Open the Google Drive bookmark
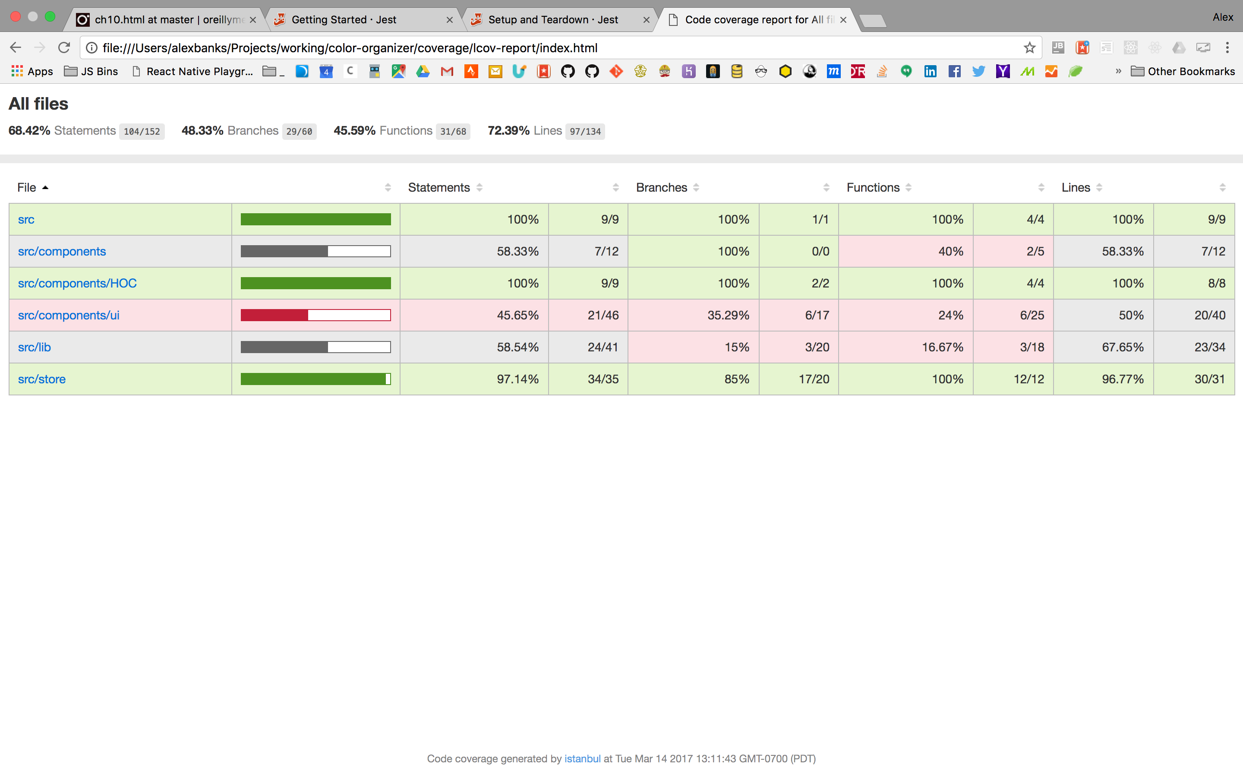Screen dimensions: 1243x777 click(x=423, y=71)
